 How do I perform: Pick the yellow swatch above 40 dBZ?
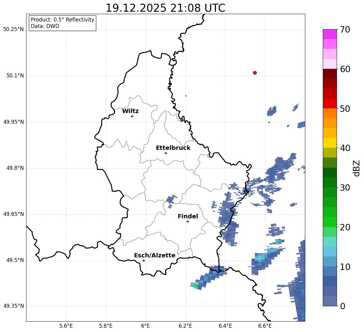(x=330, y=143)
